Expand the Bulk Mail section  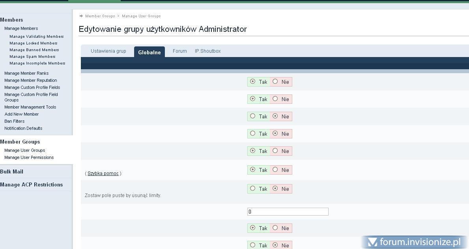(x=12, y=172)
